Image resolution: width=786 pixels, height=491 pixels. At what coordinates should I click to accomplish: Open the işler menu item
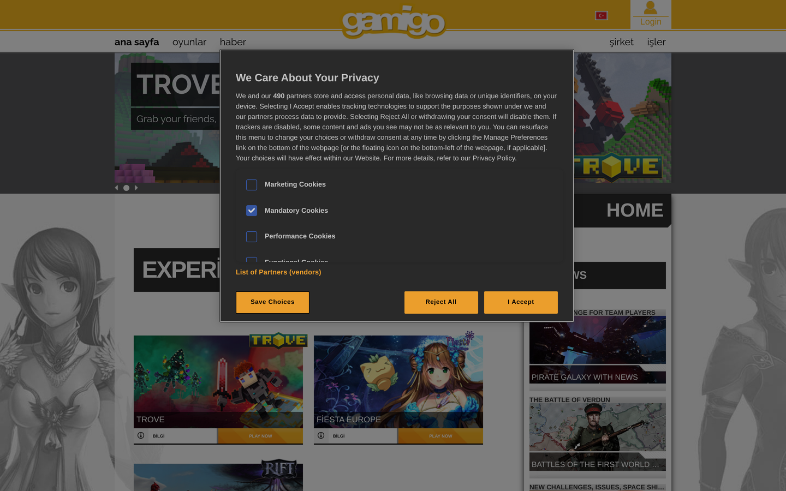pos(657,42)
